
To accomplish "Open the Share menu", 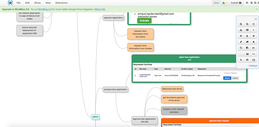I will (x=38, y=3).
